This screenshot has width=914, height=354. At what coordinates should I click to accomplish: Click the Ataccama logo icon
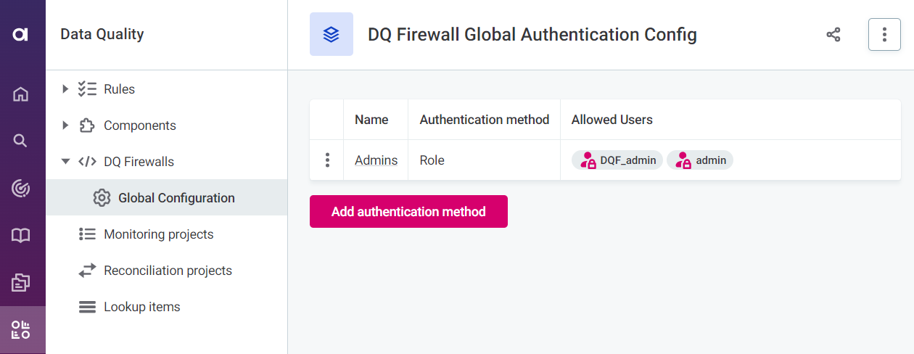point(20,34)
